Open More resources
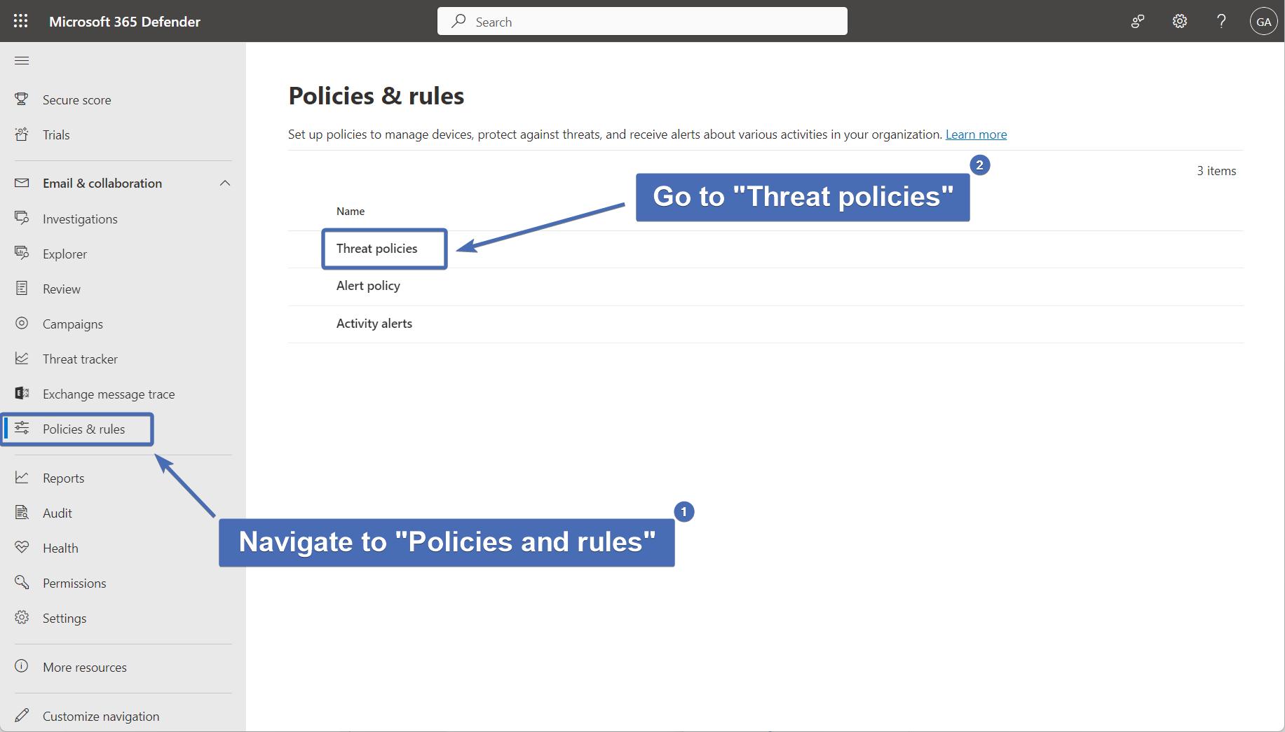This screenshot has height=732, width=1285. point(85,668)
